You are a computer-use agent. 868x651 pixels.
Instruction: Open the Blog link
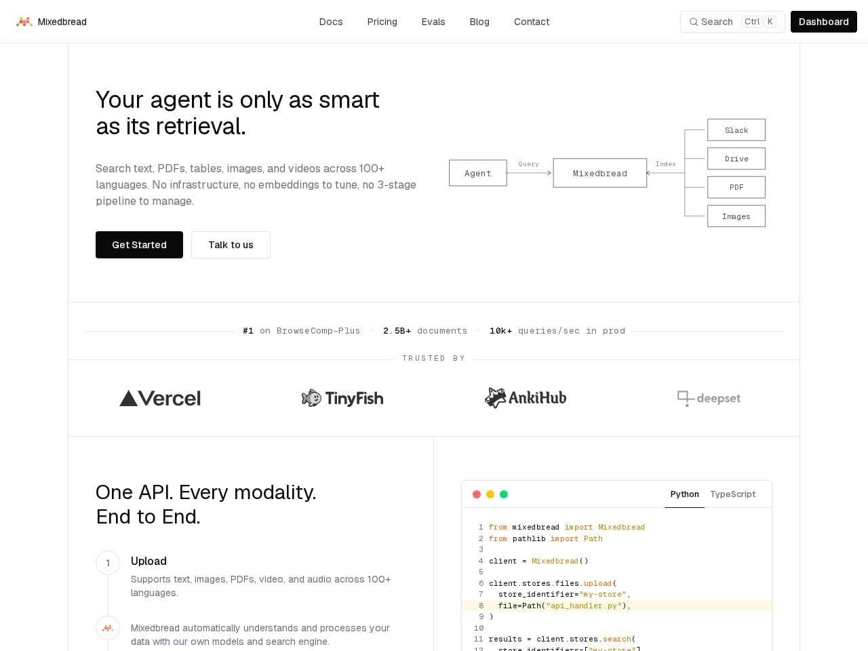click(x=479, y=22)
